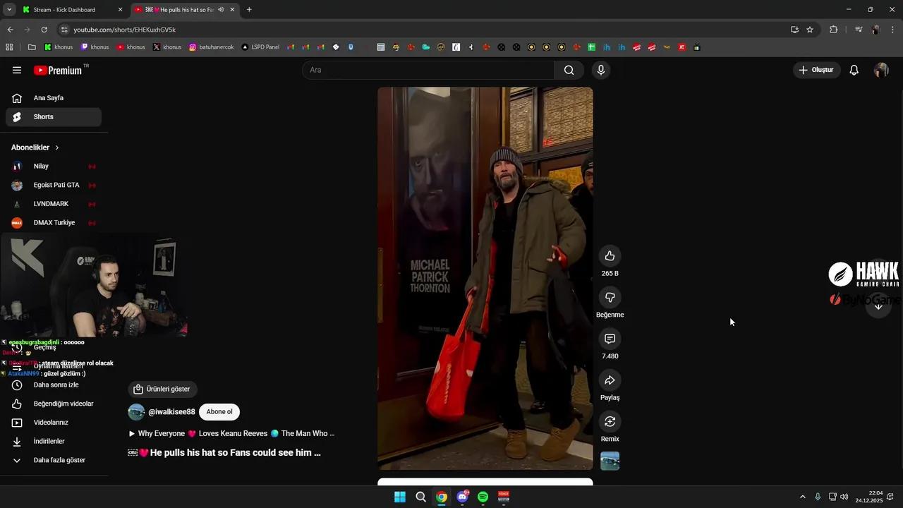
Task: Click the Remix icon
Action: click(610, 421)
